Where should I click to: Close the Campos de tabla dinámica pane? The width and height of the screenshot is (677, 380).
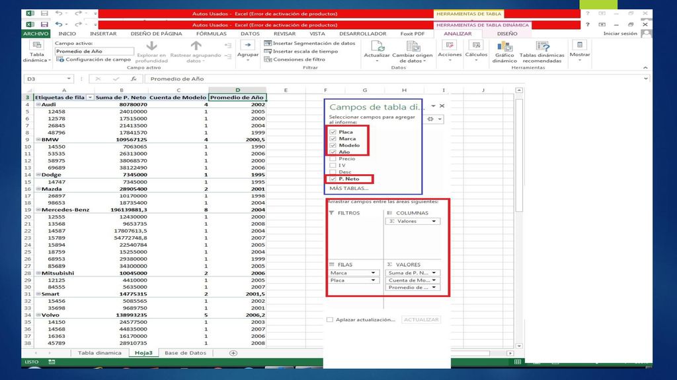pyautogui.click(x=442, y=106)
